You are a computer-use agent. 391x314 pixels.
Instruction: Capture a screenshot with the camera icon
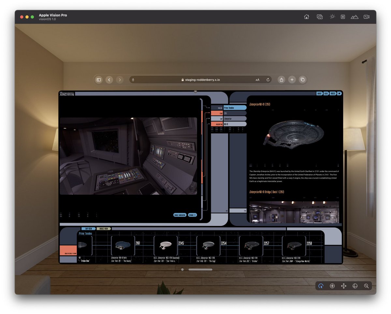point(320,17)
